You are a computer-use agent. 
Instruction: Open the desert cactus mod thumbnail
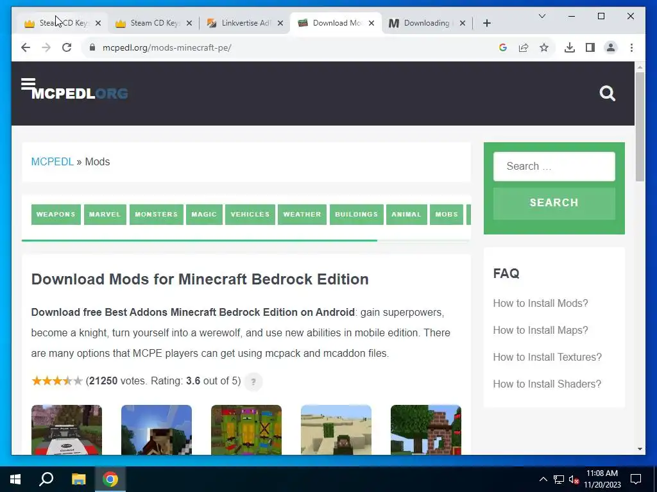coord(336,430)
